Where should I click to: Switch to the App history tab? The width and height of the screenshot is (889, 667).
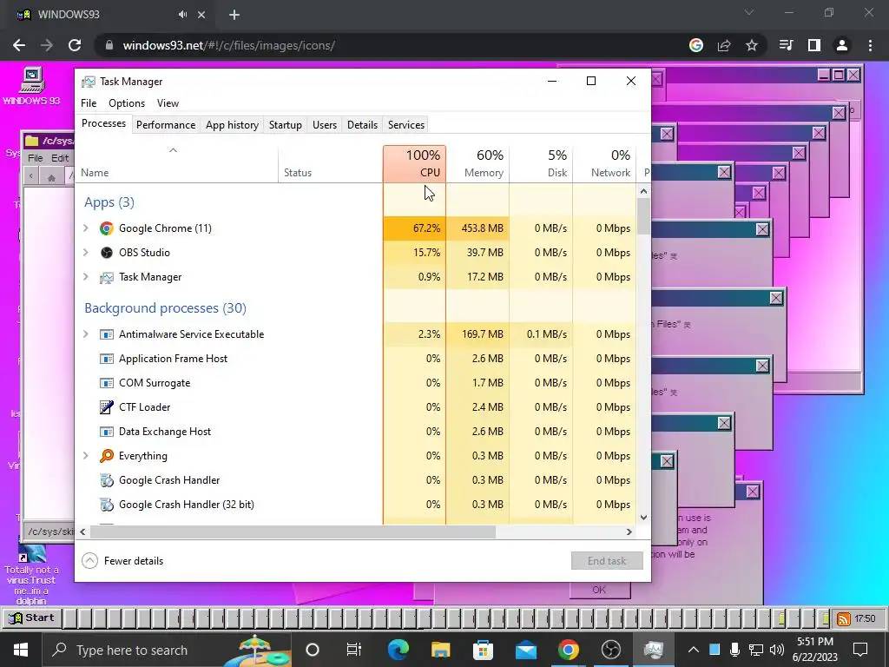pos(232,125)
